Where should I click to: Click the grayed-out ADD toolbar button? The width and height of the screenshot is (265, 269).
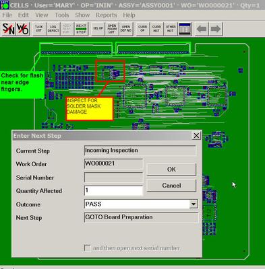pos(67,29)
